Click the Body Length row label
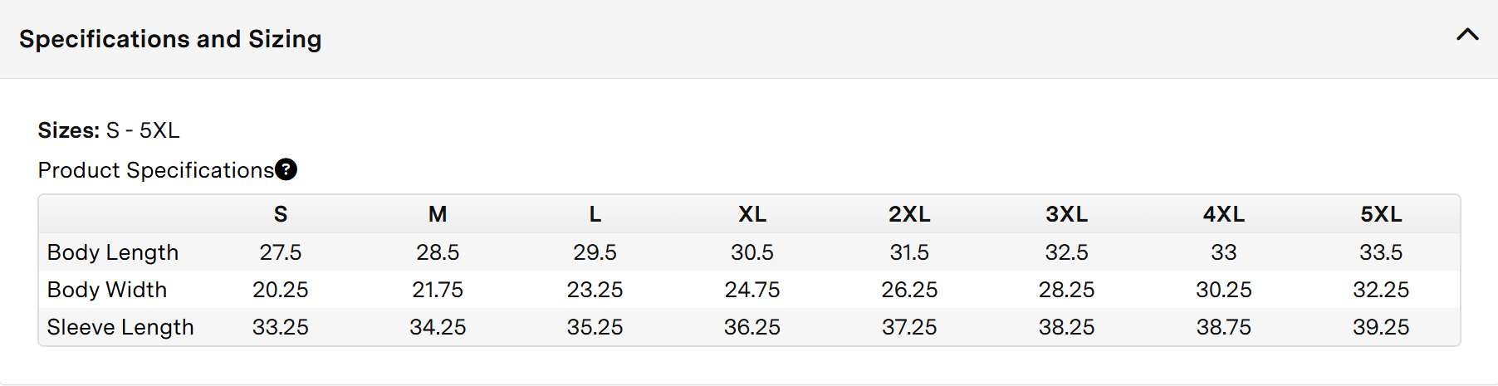The width and height of the screenshot is (1498, 386). 113,252
